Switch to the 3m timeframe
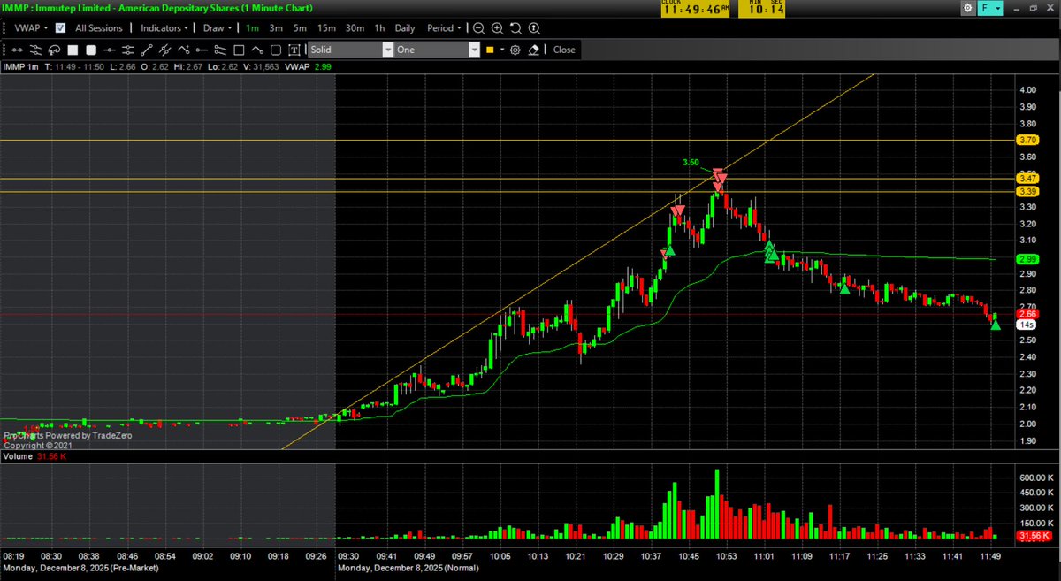 click(x=277, y=27)
